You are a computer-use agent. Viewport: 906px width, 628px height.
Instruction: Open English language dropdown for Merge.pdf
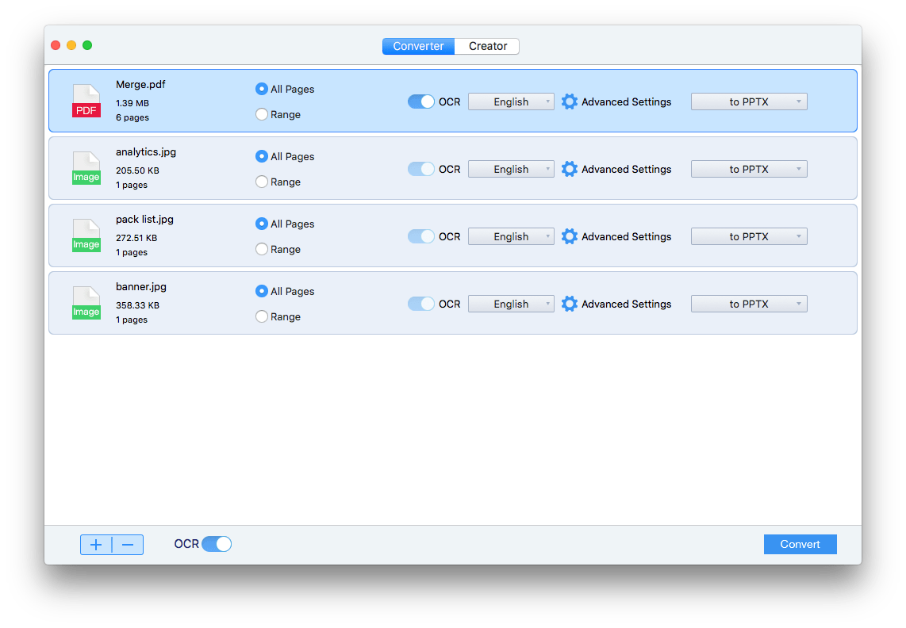pos(511,101)
